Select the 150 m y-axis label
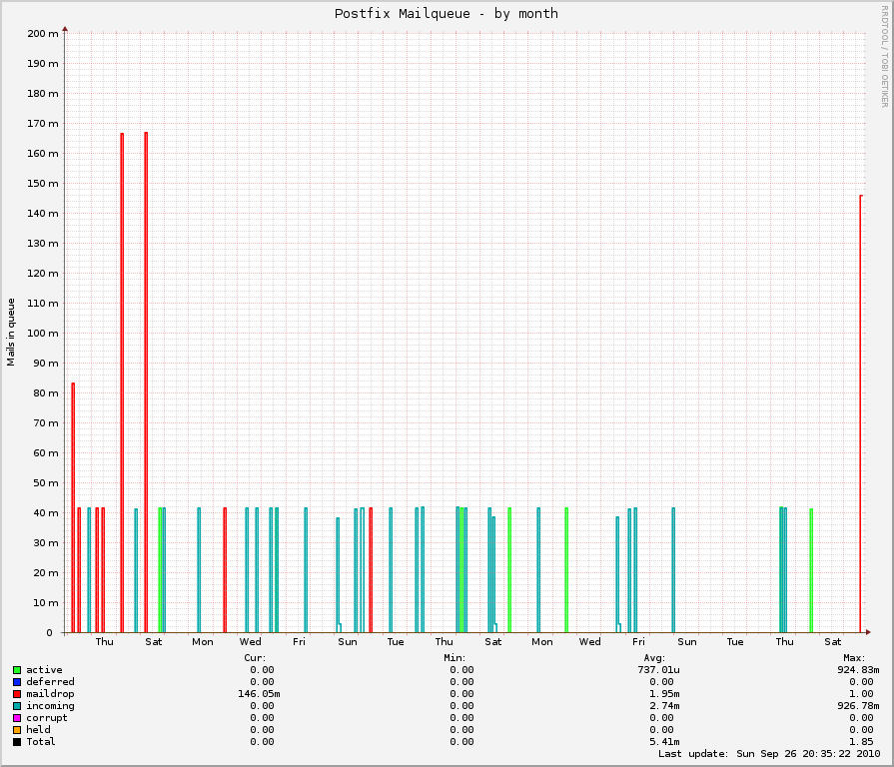894x767 pixels. (43, 184)
